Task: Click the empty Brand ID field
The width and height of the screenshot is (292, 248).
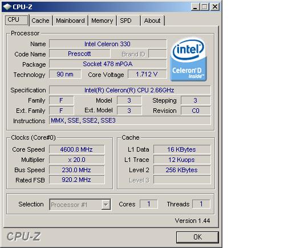Action: coord(157,54)
